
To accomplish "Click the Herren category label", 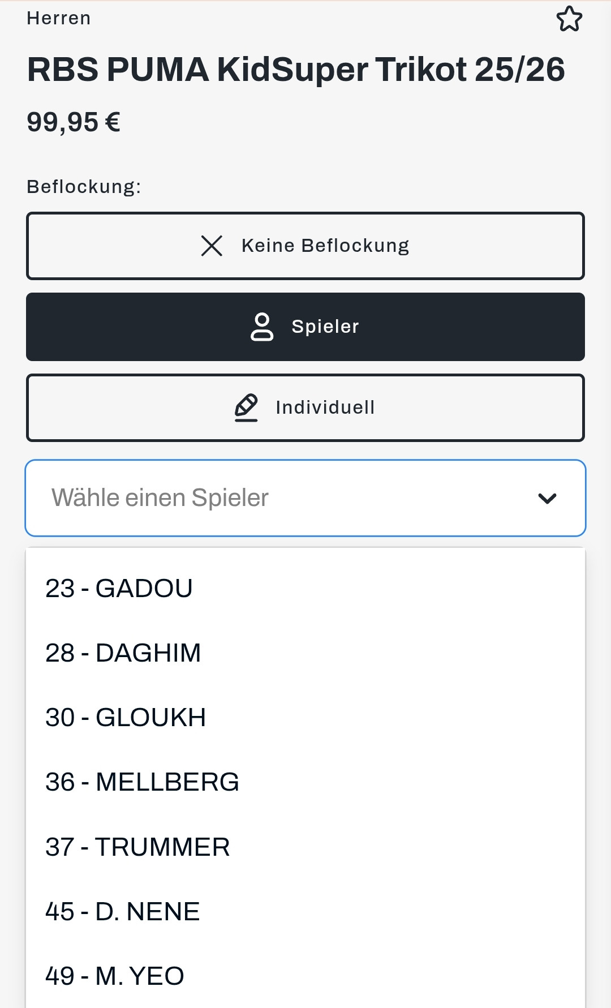I will point(59,19).
